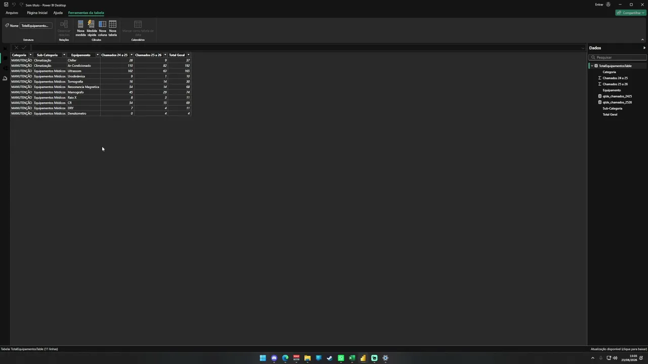Click the measure icon of qtde_chamados_2425
The width and height of the screenshot is (648, 364).
click(600, 96)
